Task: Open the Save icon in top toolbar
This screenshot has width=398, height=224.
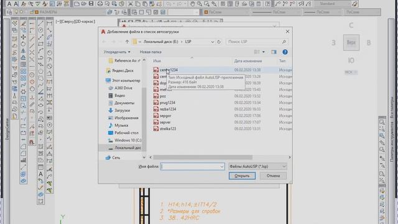Action: (91, 4)
